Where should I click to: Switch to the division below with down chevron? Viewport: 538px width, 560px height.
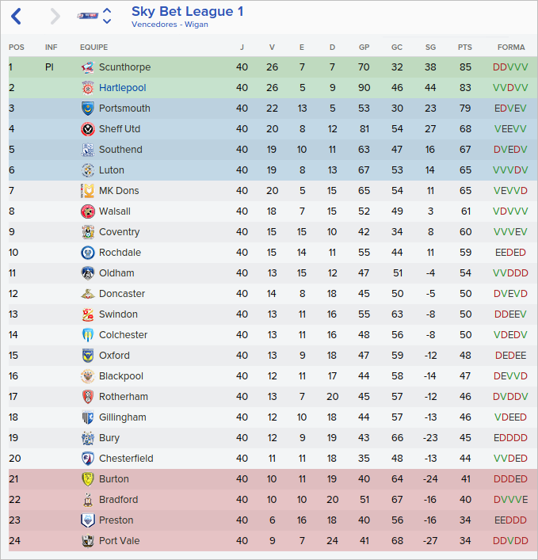[108, 21]
